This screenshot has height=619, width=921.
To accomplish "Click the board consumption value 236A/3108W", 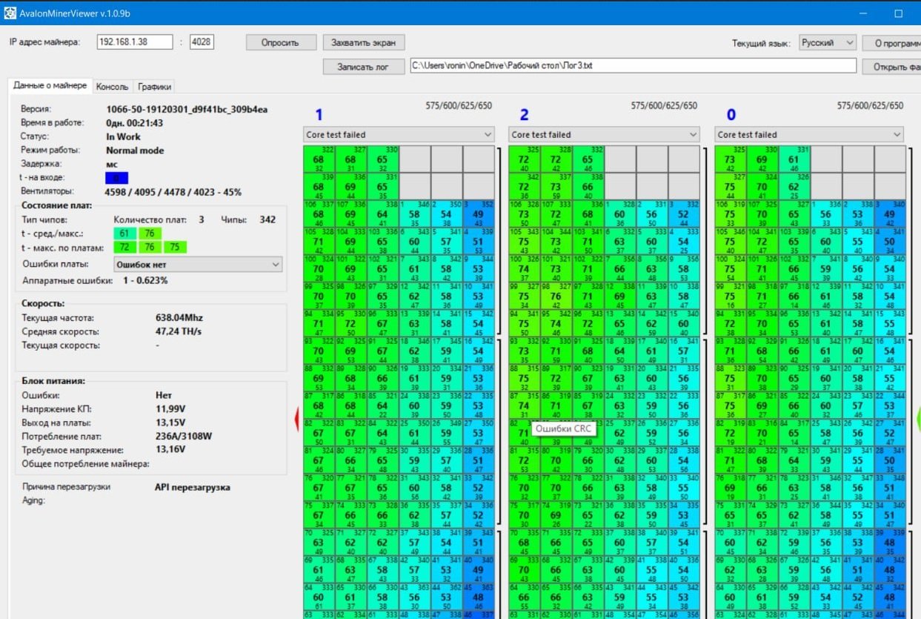I will (x=182, y=437).
